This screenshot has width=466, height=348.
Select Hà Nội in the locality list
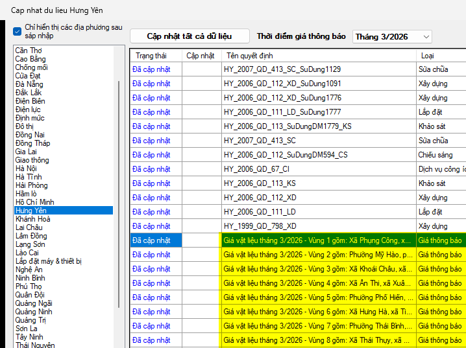coord(26,168)
